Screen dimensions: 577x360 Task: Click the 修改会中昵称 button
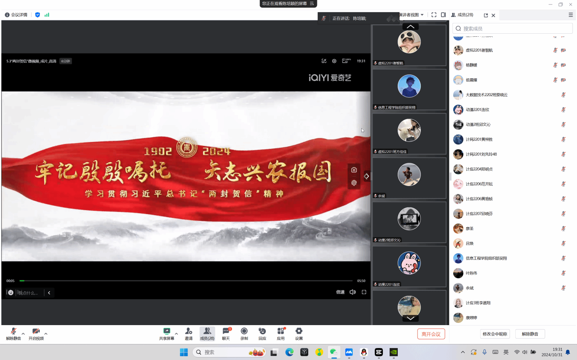tap(495, 334)
